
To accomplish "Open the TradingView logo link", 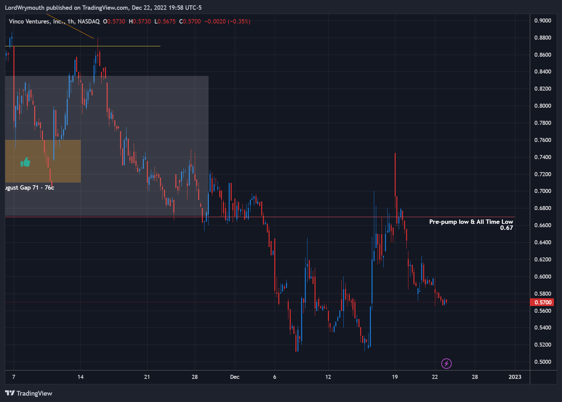I will 29,393.
